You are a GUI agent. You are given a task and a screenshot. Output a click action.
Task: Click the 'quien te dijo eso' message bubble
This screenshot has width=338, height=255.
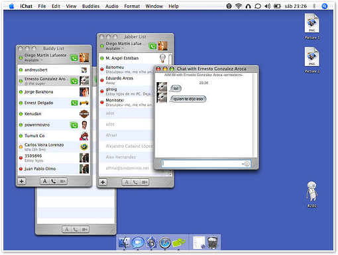point(188,99)
